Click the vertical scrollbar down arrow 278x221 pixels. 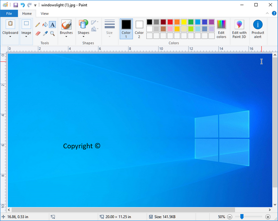(x=275, y=204)
